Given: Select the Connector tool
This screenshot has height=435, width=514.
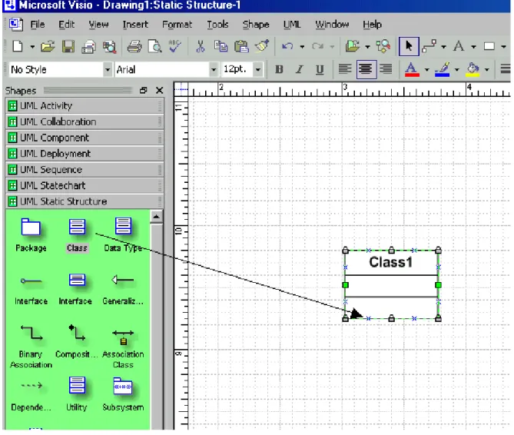Looking at the screenshot, I should tap(429, 46).
